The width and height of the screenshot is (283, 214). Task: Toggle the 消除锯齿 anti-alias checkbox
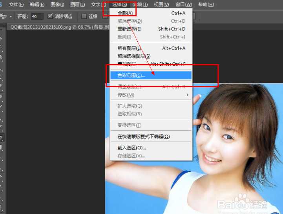coord(50,16)
